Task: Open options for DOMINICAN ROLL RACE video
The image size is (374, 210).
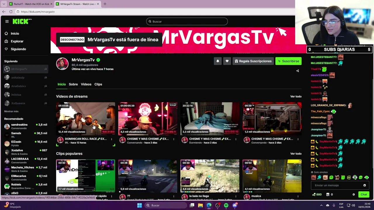Action: pyautogui.click(x=112, y=139)
